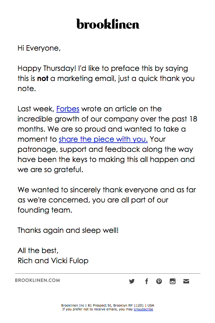This screenshot has height=323, width=215.
Task: Click the "Hi Everyone," greeting
Action: point(39,48)
